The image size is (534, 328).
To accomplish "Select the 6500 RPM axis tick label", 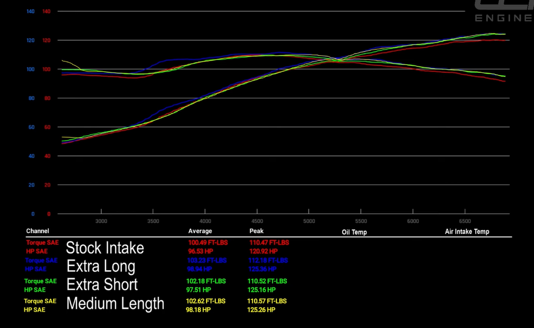I will (465, 221).
